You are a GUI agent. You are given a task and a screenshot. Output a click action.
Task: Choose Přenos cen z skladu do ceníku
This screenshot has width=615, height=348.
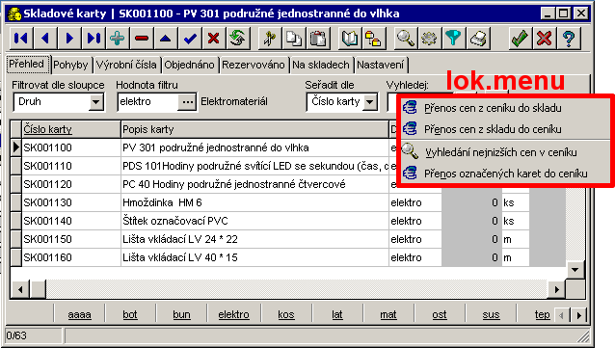tap(505, 129)
